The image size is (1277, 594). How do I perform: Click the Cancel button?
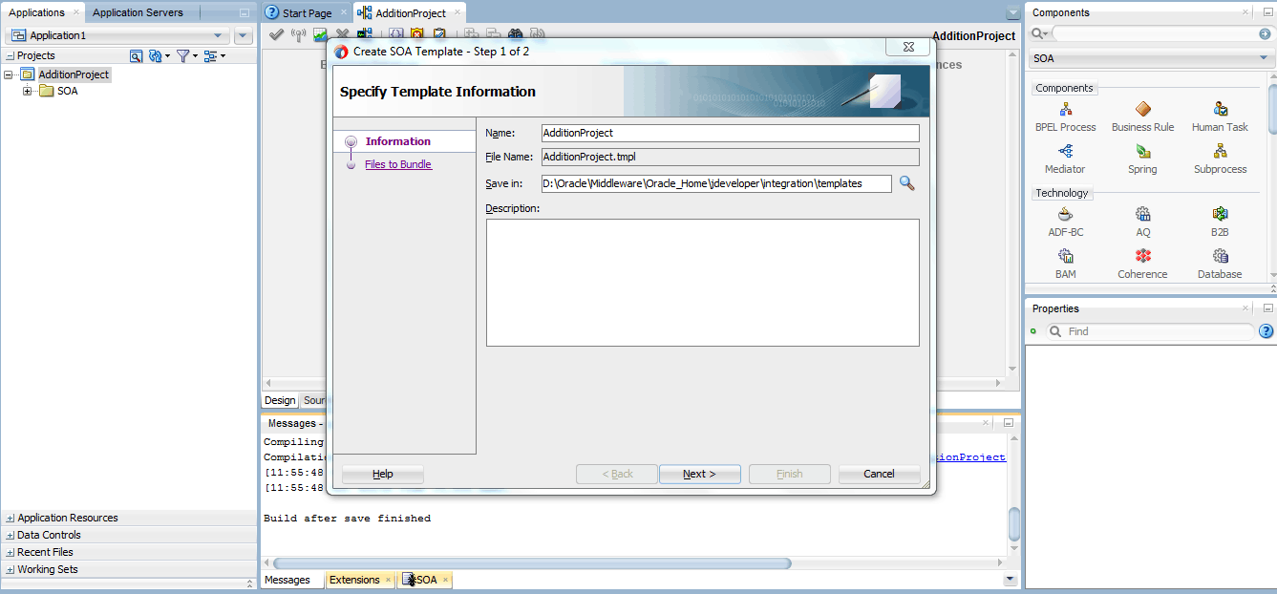point(879,474)
